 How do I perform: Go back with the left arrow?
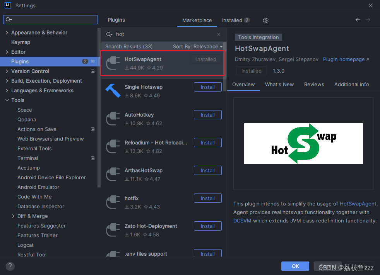358,20
